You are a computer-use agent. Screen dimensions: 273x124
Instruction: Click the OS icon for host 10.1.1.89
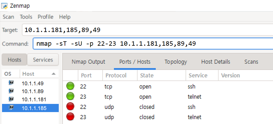11,91
